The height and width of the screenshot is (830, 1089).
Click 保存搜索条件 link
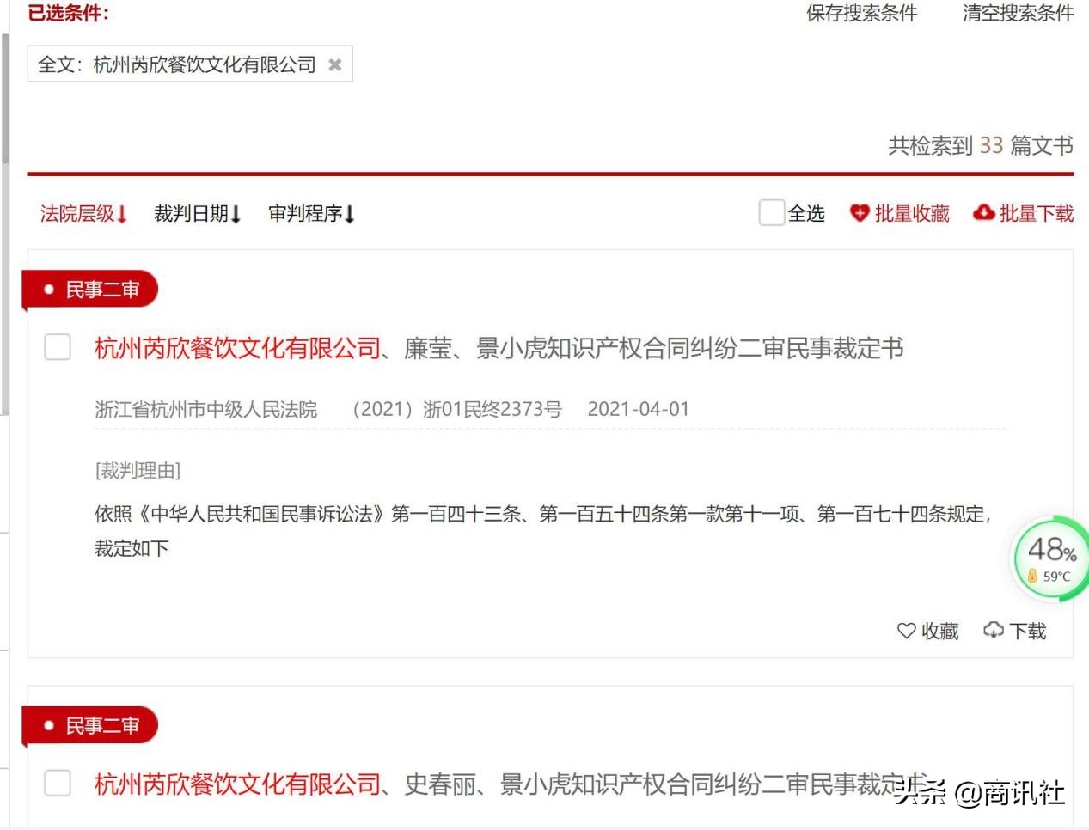860,13
